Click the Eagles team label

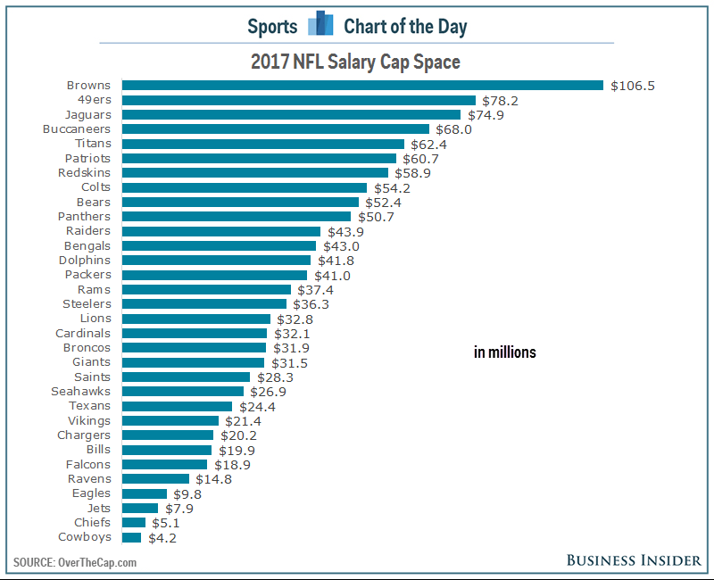(92, 493)
